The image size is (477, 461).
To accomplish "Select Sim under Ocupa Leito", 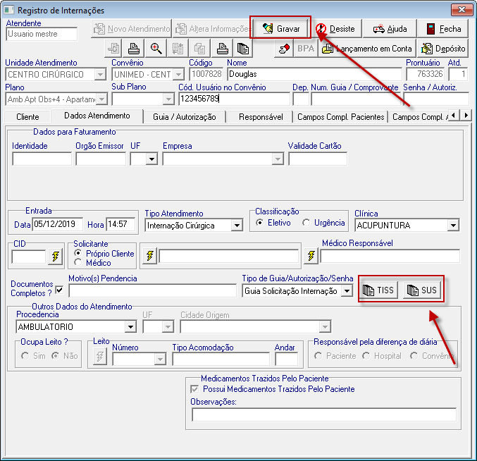I will click(25, 356).
